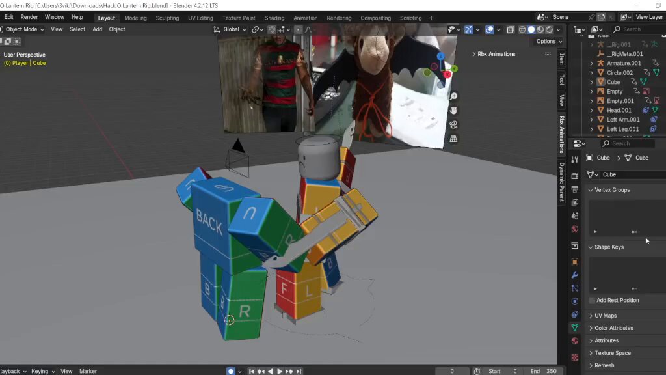
Task: Open the Texture properties tab icon
Action: pyautogui.click(x=575, y=357)
